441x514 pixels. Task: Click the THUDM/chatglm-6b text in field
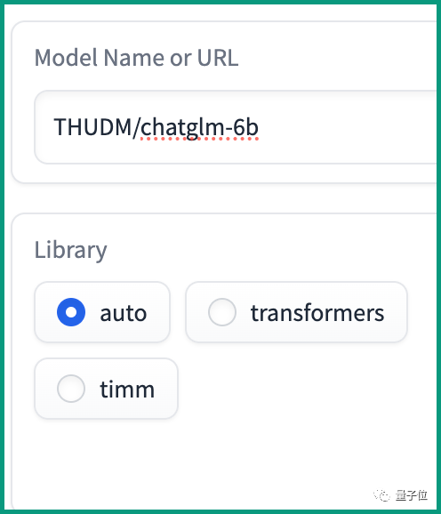156,127
